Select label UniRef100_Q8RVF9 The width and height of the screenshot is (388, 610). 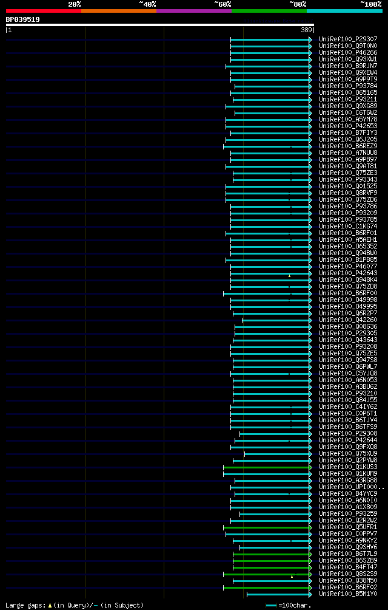tap(348, 193)
